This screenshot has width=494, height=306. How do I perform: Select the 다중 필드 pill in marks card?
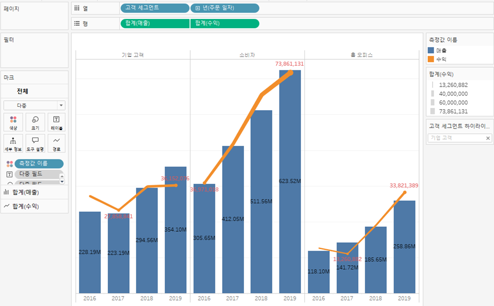(x=37, y=174)
